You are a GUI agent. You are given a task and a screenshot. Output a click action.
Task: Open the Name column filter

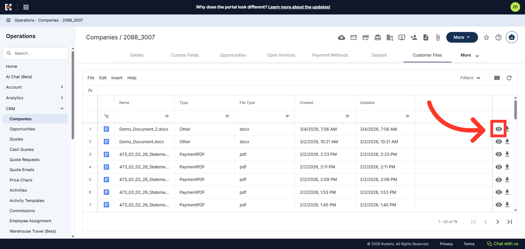167,116
